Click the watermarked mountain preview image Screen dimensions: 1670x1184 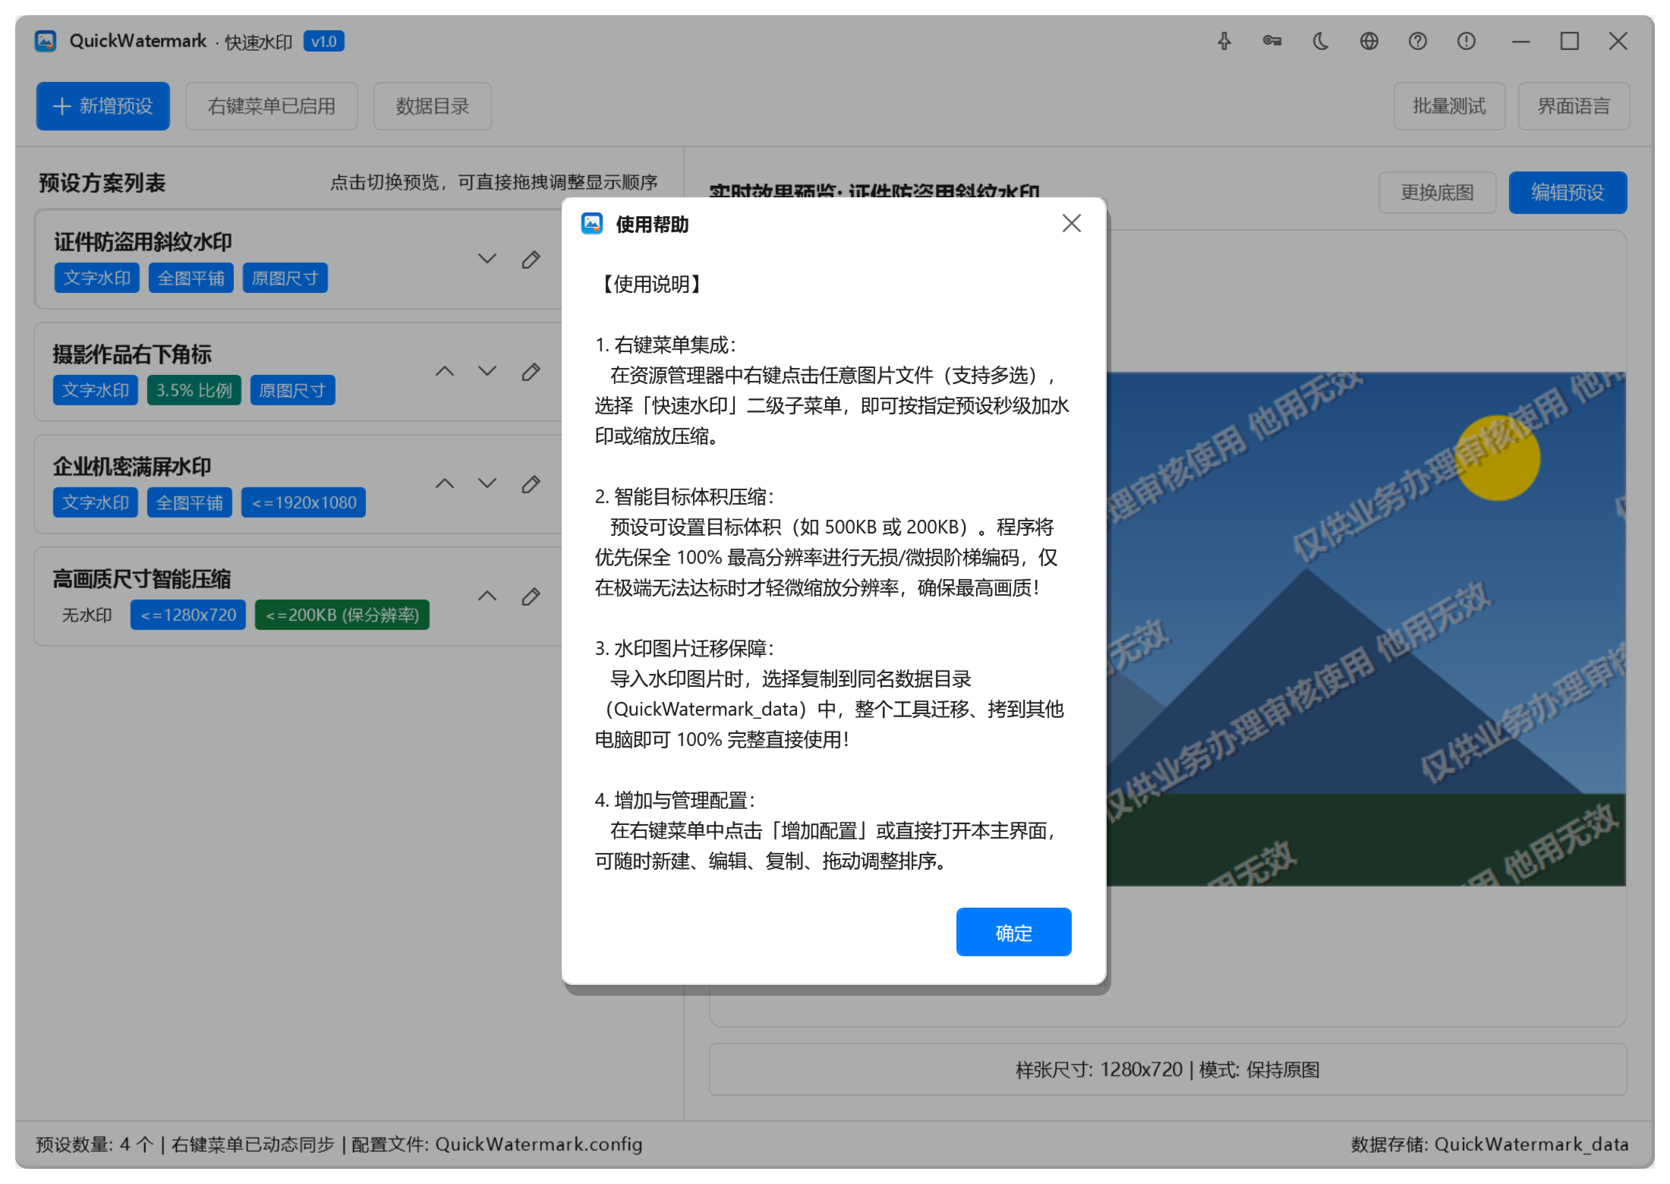coord(1366,628)
